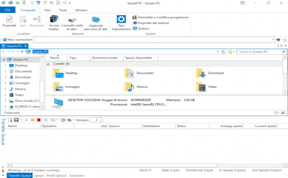This screenshot has height=178, width=288.
Task: Increase the Workers count
Action: 101,119
